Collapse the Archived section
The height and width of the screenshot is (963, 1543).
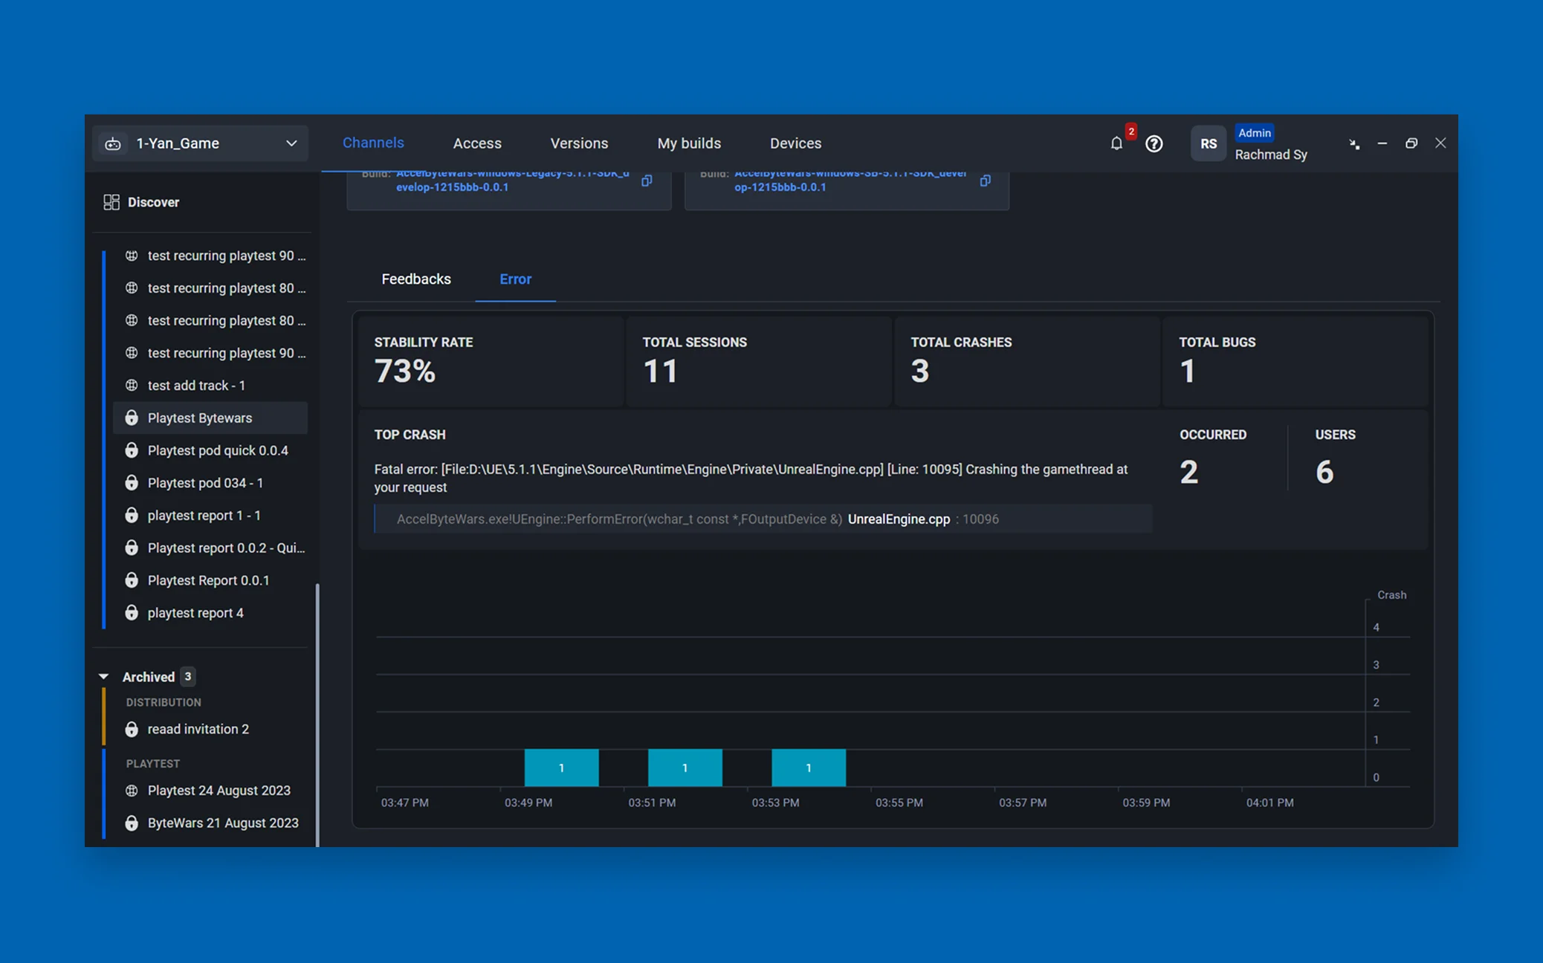(x=104, y=676)
